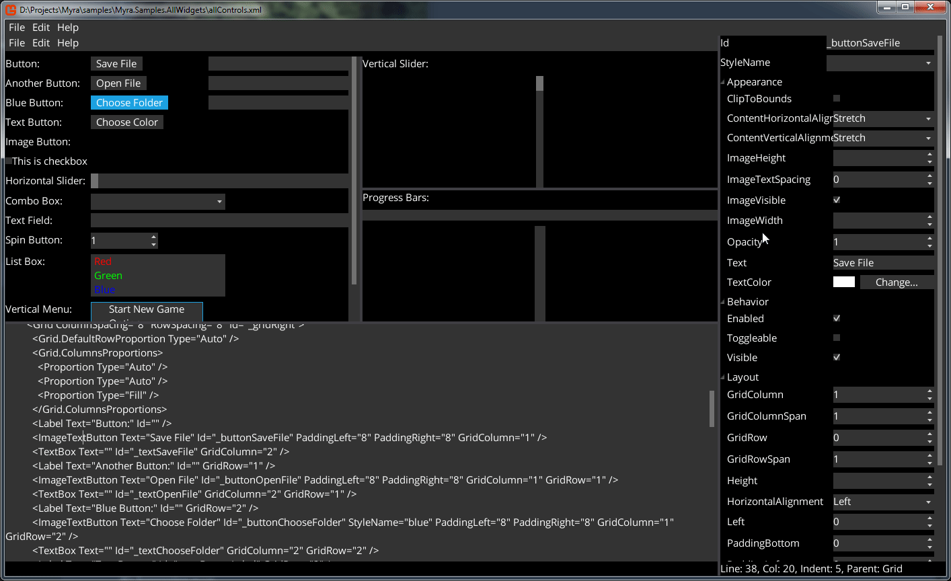This screenshot has width=951, height=581.
Task: Increase the ImageTextSpacing value with up arrow
Action: [x=929, y=176]
